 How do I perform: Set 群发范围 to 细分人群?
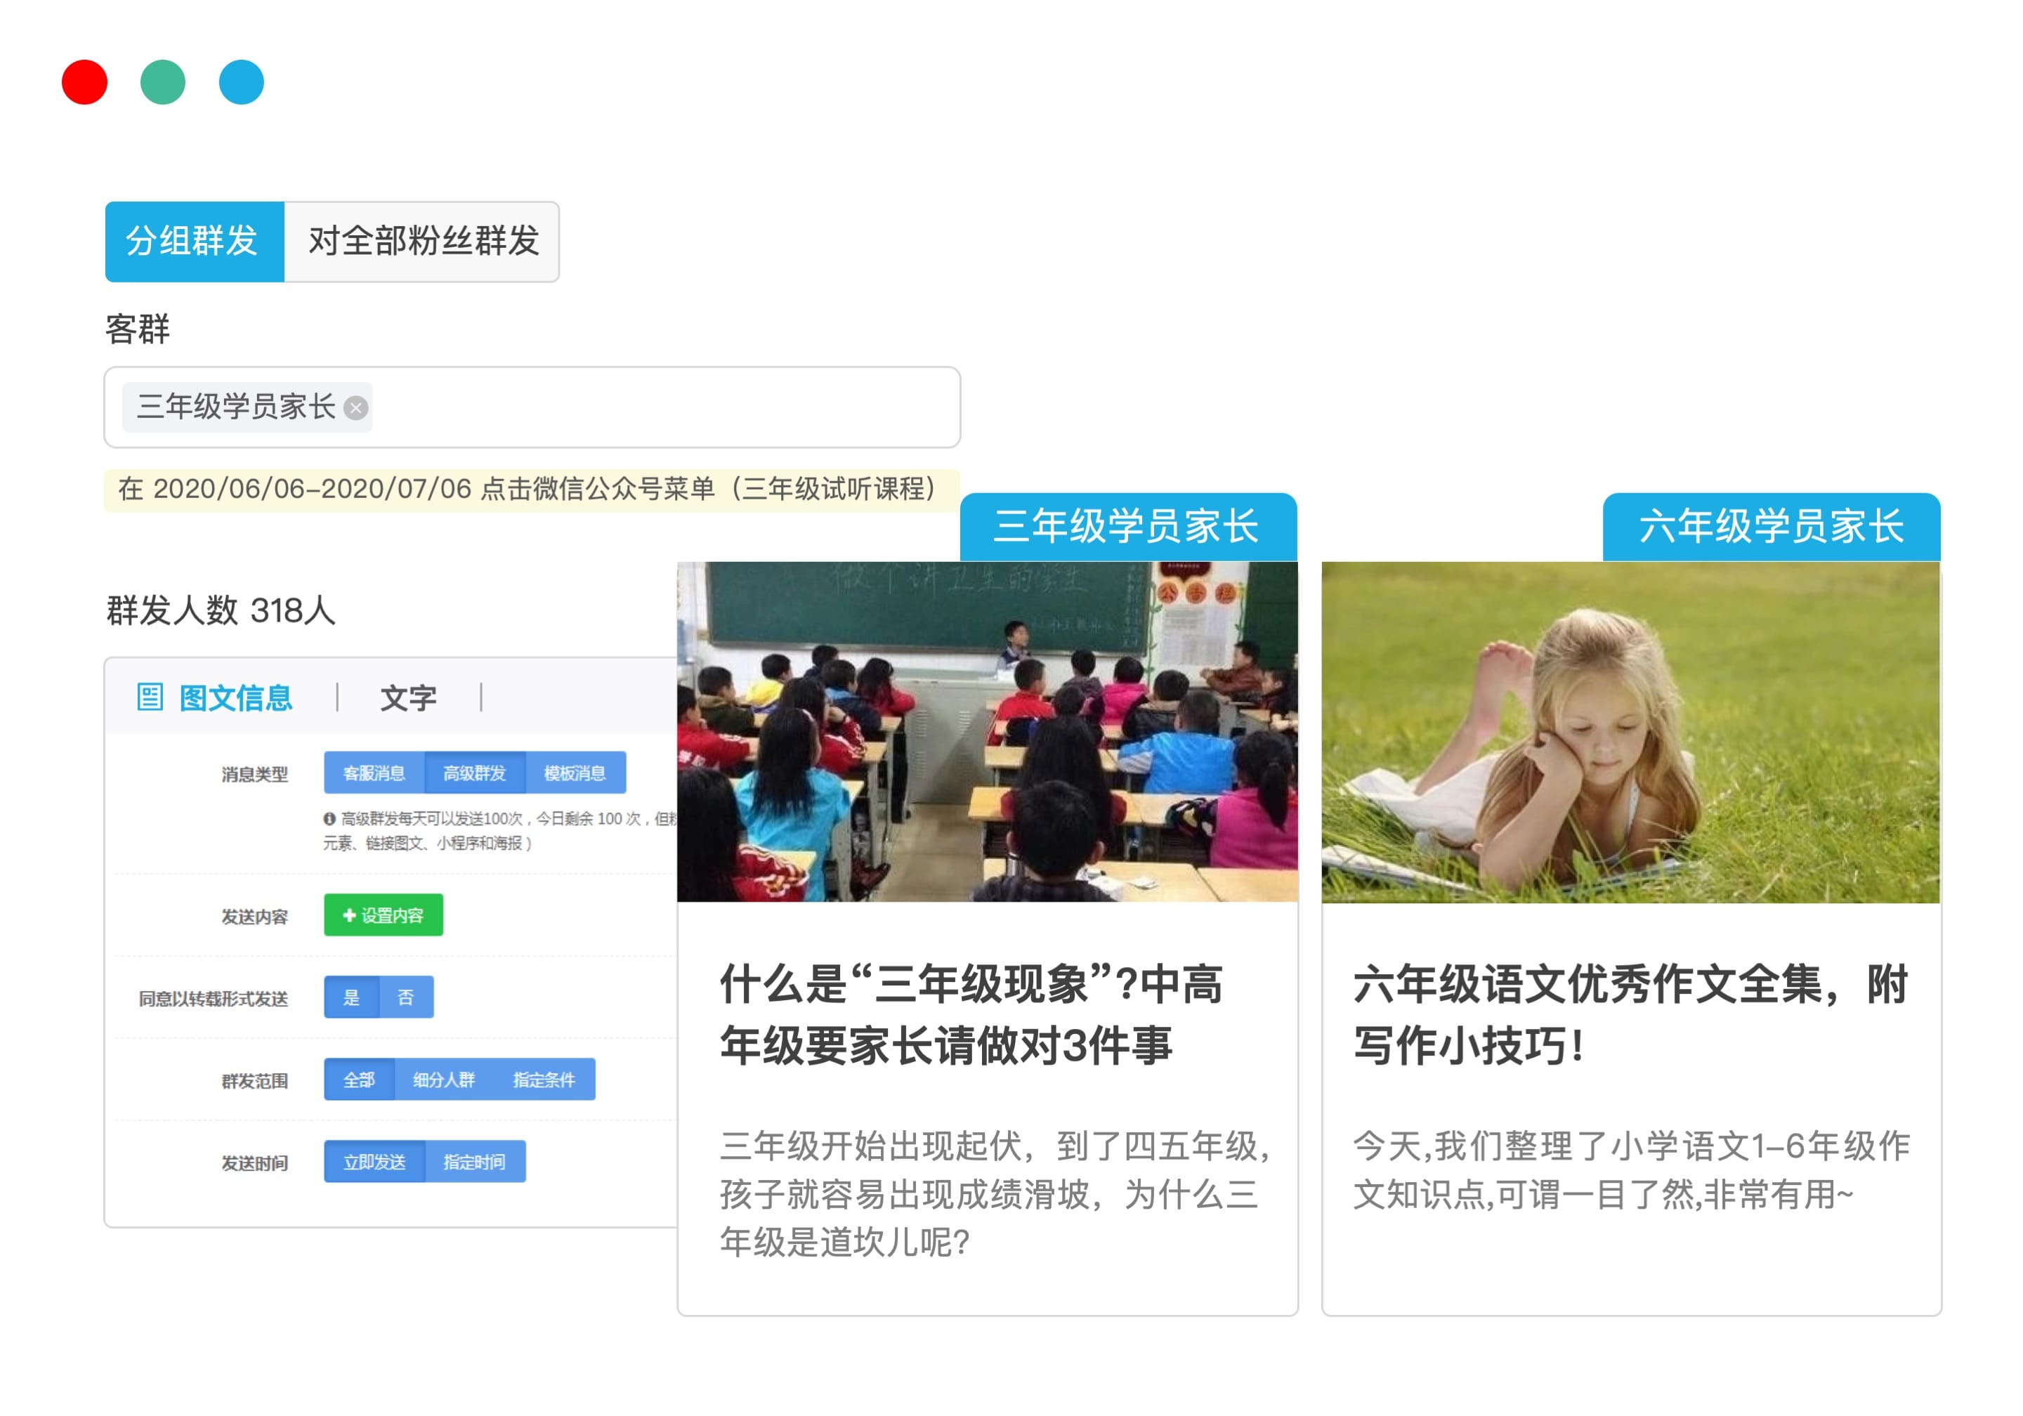444,1080
